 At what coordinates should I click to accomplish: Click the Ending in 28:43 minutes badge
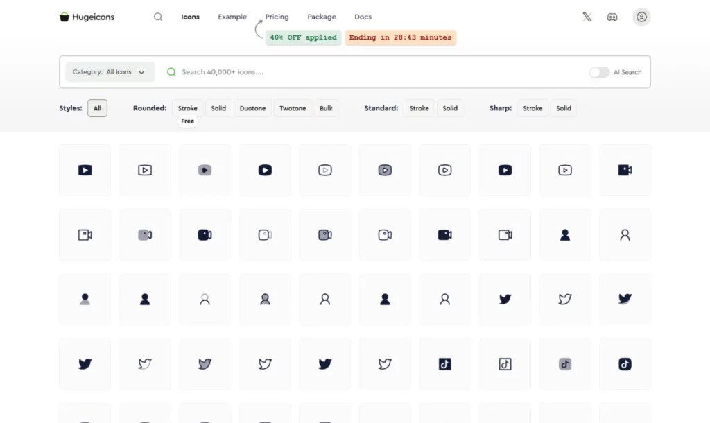400,37
